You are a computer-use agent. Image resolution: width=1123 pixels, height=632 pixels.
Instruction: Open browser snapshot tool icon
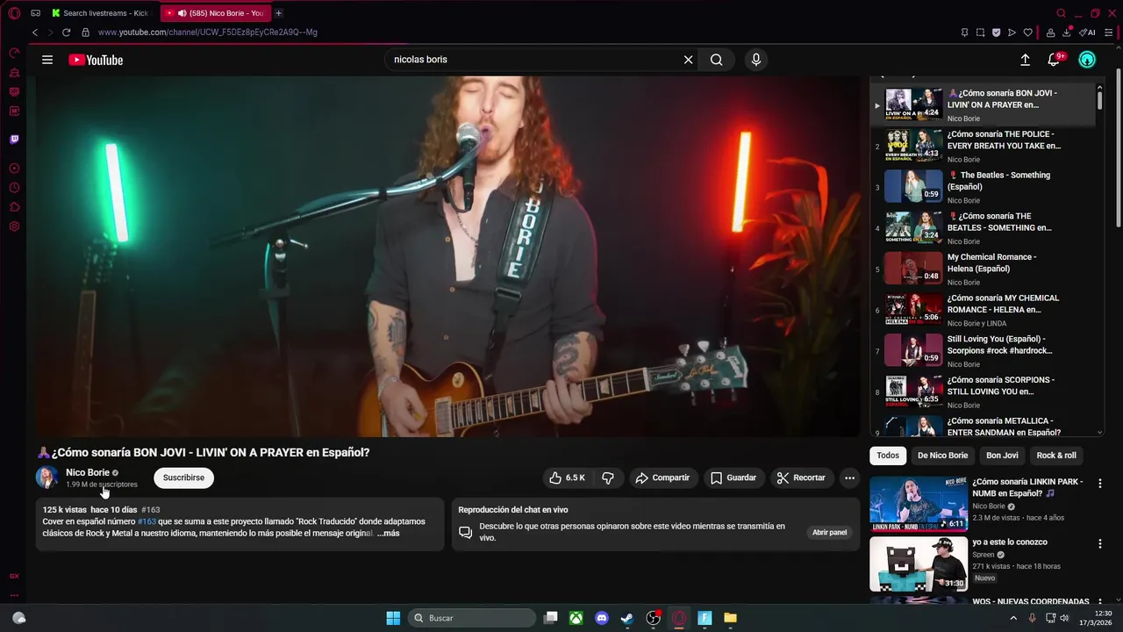click(980, 32)
